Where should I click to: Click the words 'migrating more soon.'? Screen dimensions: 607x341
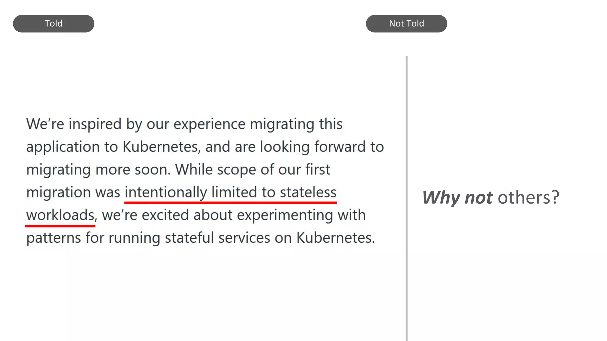[x=98, y=170]
